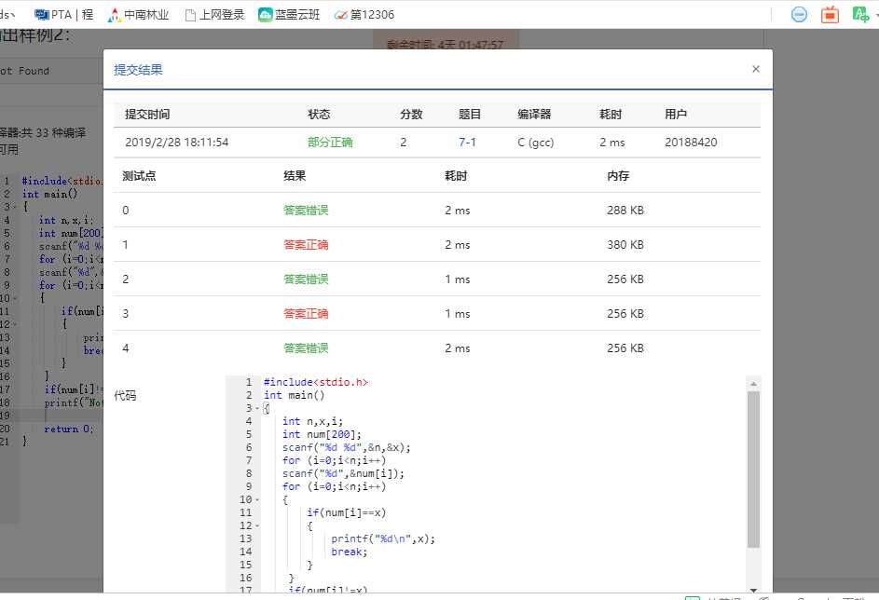The image size is (879, 600).
Task: Click the 用户 column header
Action: 676,115
